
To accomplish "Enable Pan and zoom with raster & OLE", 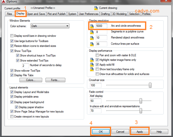I will pyautogui.click(x=97, y=55).
